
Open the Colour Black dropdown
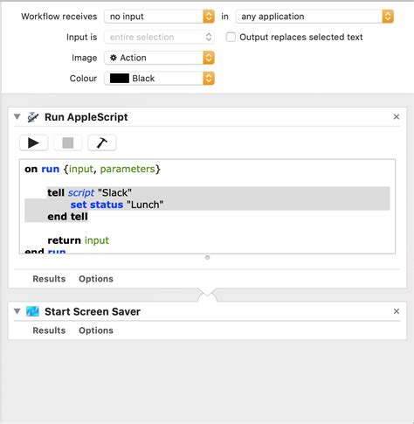tap(159, 79)
